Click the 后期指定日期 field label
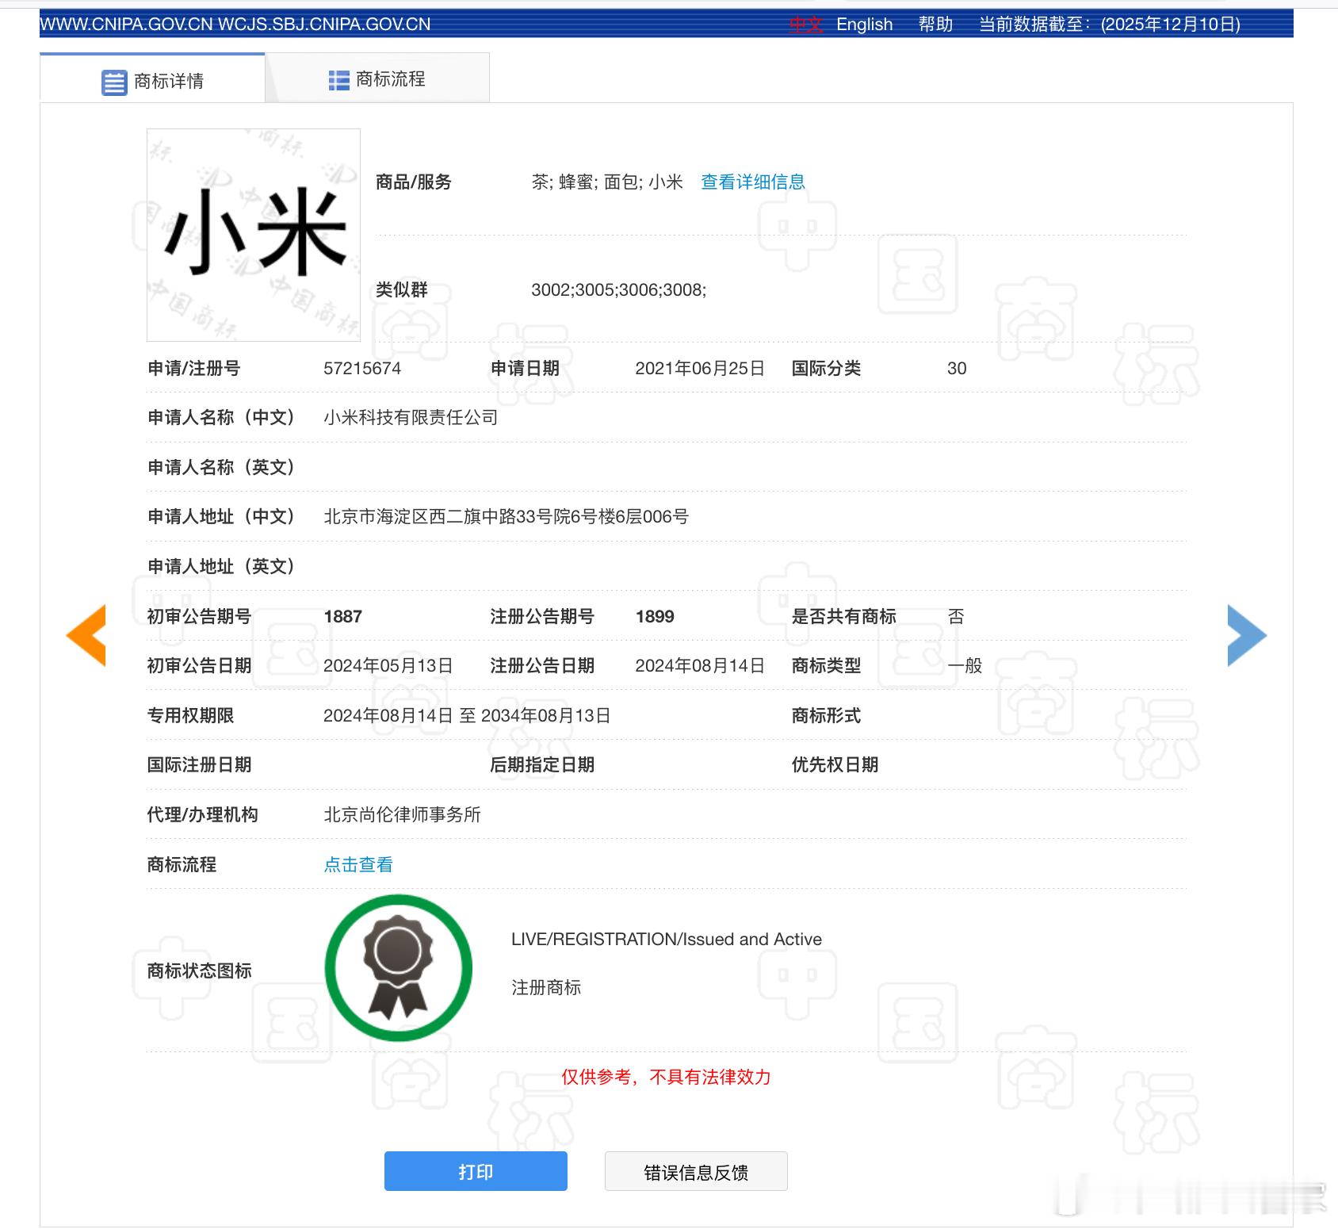The width and height of the screenshot is (1338, 1229). point(542,765)
